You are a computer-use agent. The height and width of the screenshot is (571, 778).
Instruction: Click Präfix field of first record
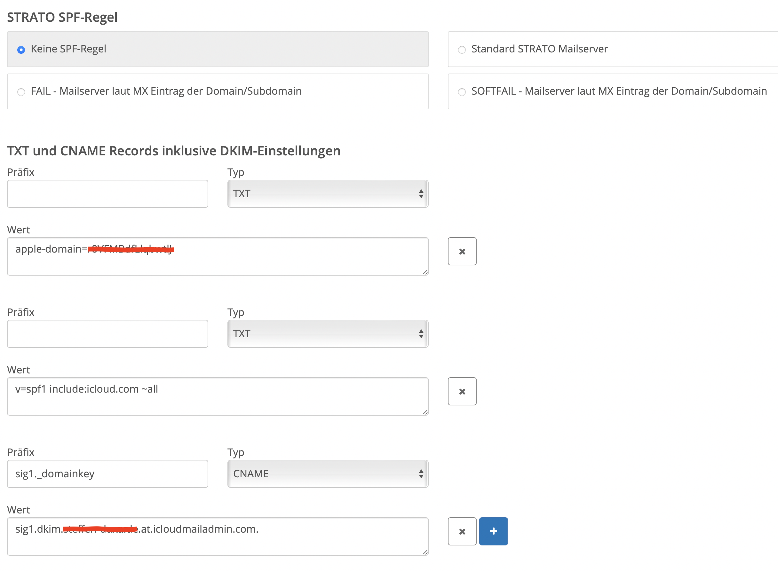point(107,193)
